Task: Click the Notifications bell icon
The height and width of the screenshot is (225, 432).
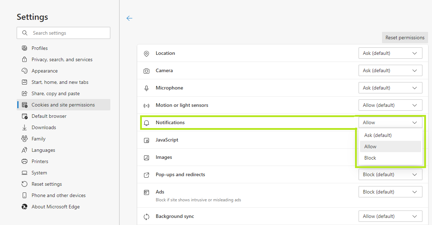Action: tap(146, 123)
